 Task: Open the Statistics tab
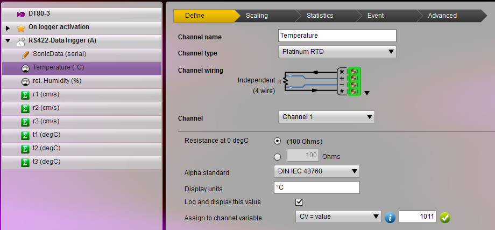(x=320, y=16)
